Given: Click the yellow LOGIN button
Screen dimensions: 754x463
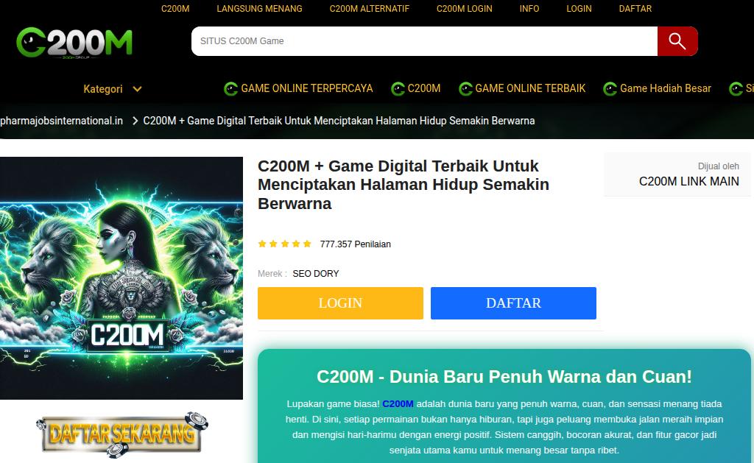Looking at the screenshot, I should point(340,303).
